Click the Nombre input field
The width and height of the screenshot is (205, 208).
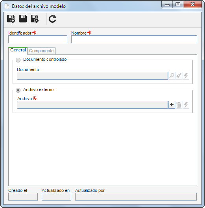pyautogui.click(x=134, y=39)
